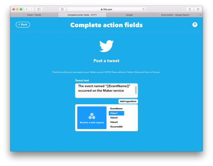This screenshot has height=166, width=213.
Task: Switch to the Google tab
Action: (129, 15)
